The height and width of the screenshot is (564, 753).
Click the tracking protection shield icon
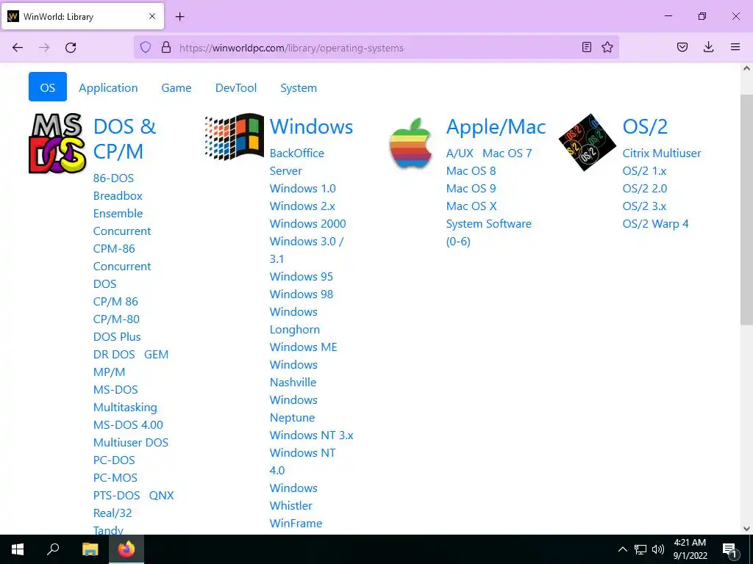146,47
